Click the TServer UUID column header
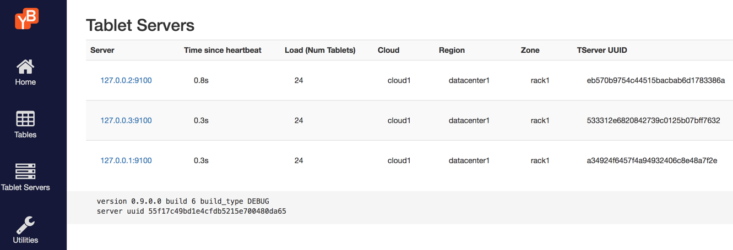This screenshot has width=733, height=250. click(602, 50)
